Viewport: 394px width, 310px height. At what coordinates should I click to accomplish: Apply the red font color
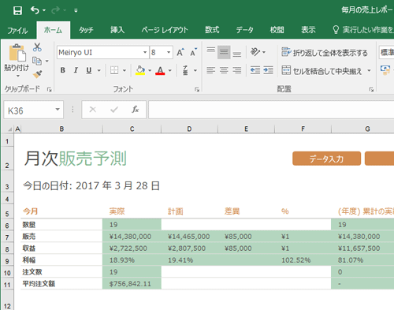coord(160,70)
